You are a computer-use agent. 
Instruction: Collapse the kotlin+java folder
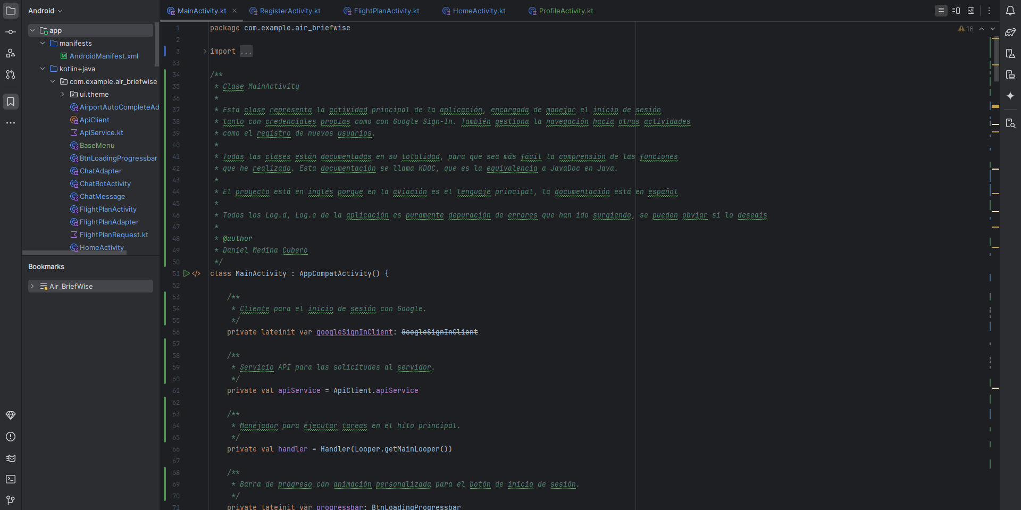click(43, 69)
